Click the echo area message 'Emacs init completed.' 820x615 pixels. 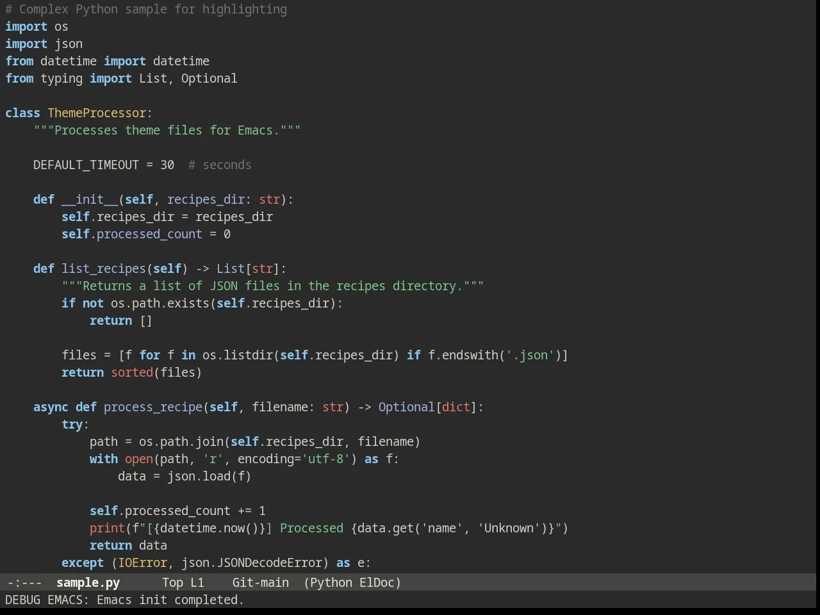pos(170,600)
